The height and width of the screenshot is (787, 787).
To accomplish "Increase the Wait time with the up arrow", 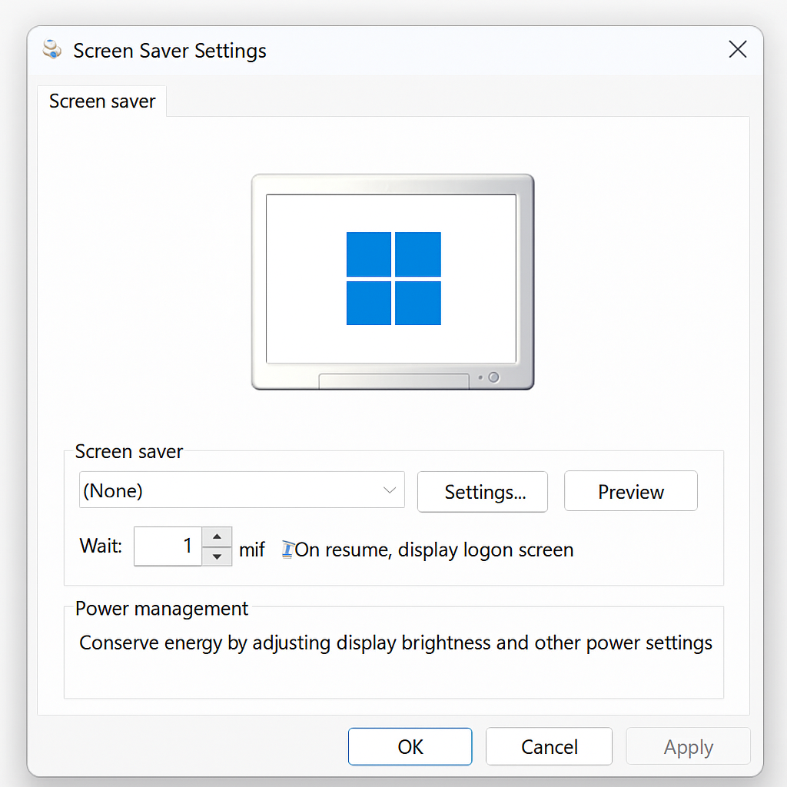I will [x=216, y=536].
